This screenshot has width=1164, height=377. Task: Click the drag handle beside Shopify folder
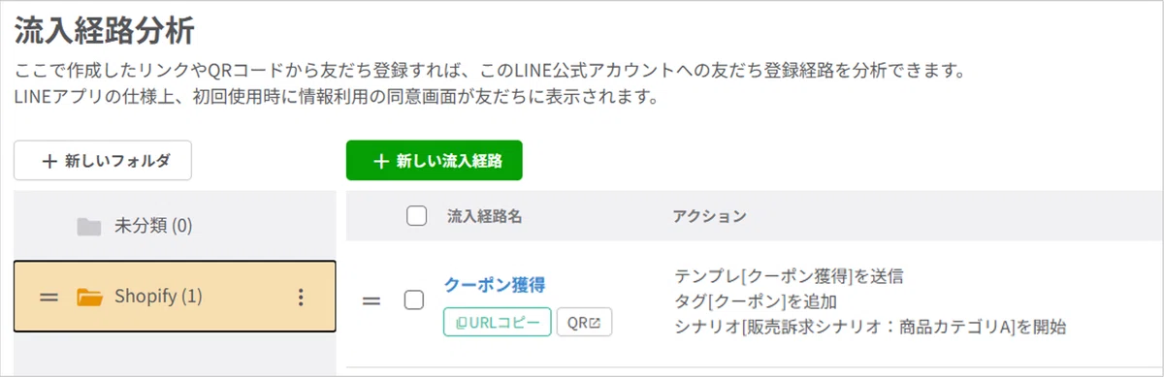49,298
